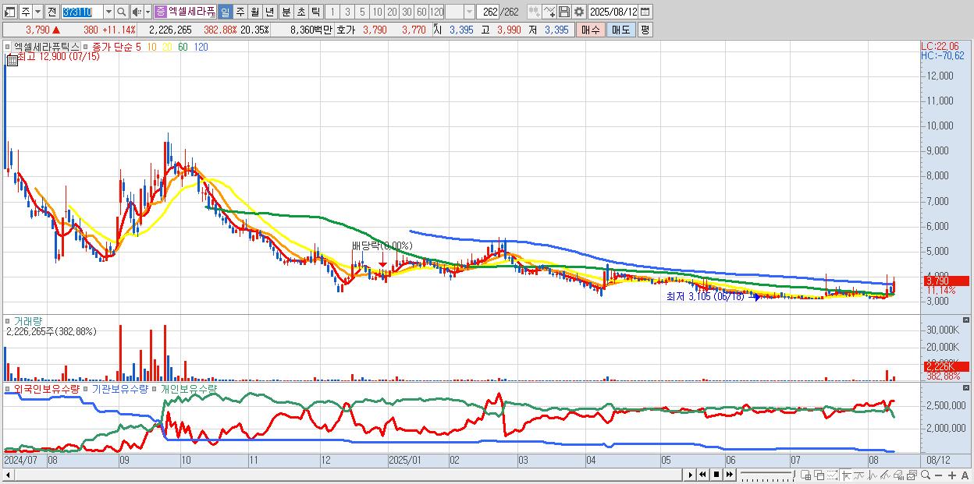Click the blue 매도 sell button
This screenshot has width=974, height=484.
click(x=621, y=30)
